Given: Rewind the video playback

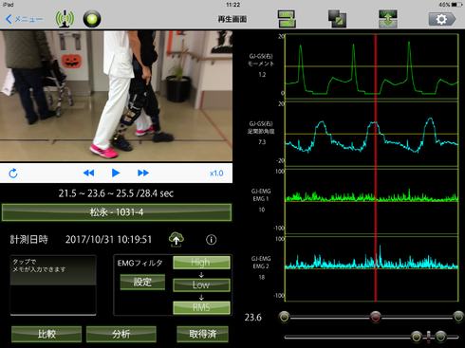Looking at the screenshot, I should click(x=88, y=173).
